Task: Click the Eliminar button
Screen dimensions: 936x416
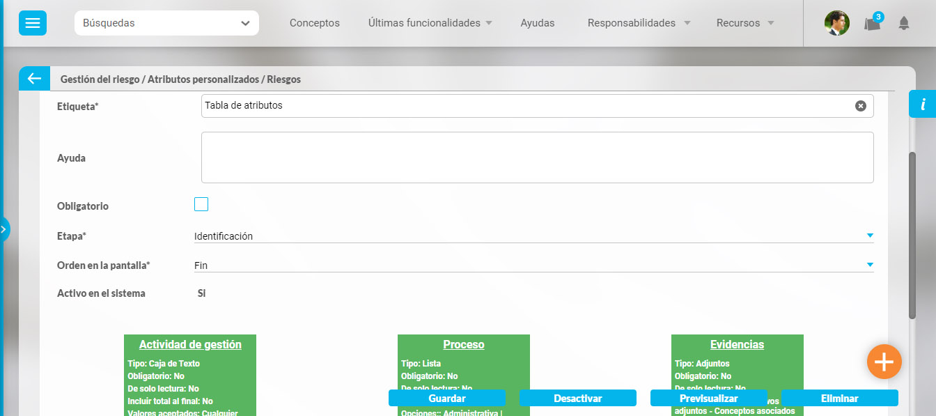Action: (x=839, y=398)
